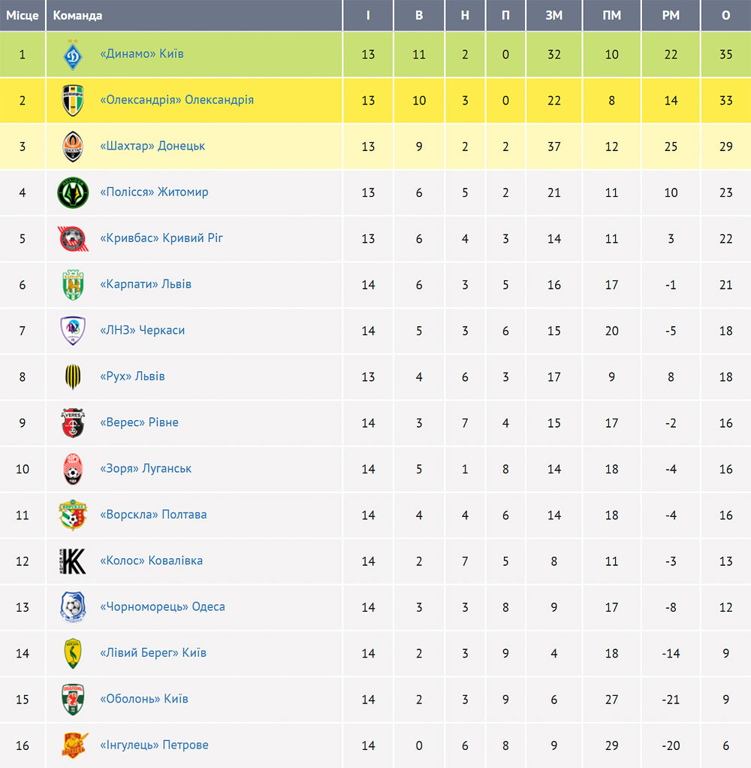Viewport: 751px width, 768px height.
Task: Open the «ЛНЗ» Черкаси team link
Action: coord(143,330)
